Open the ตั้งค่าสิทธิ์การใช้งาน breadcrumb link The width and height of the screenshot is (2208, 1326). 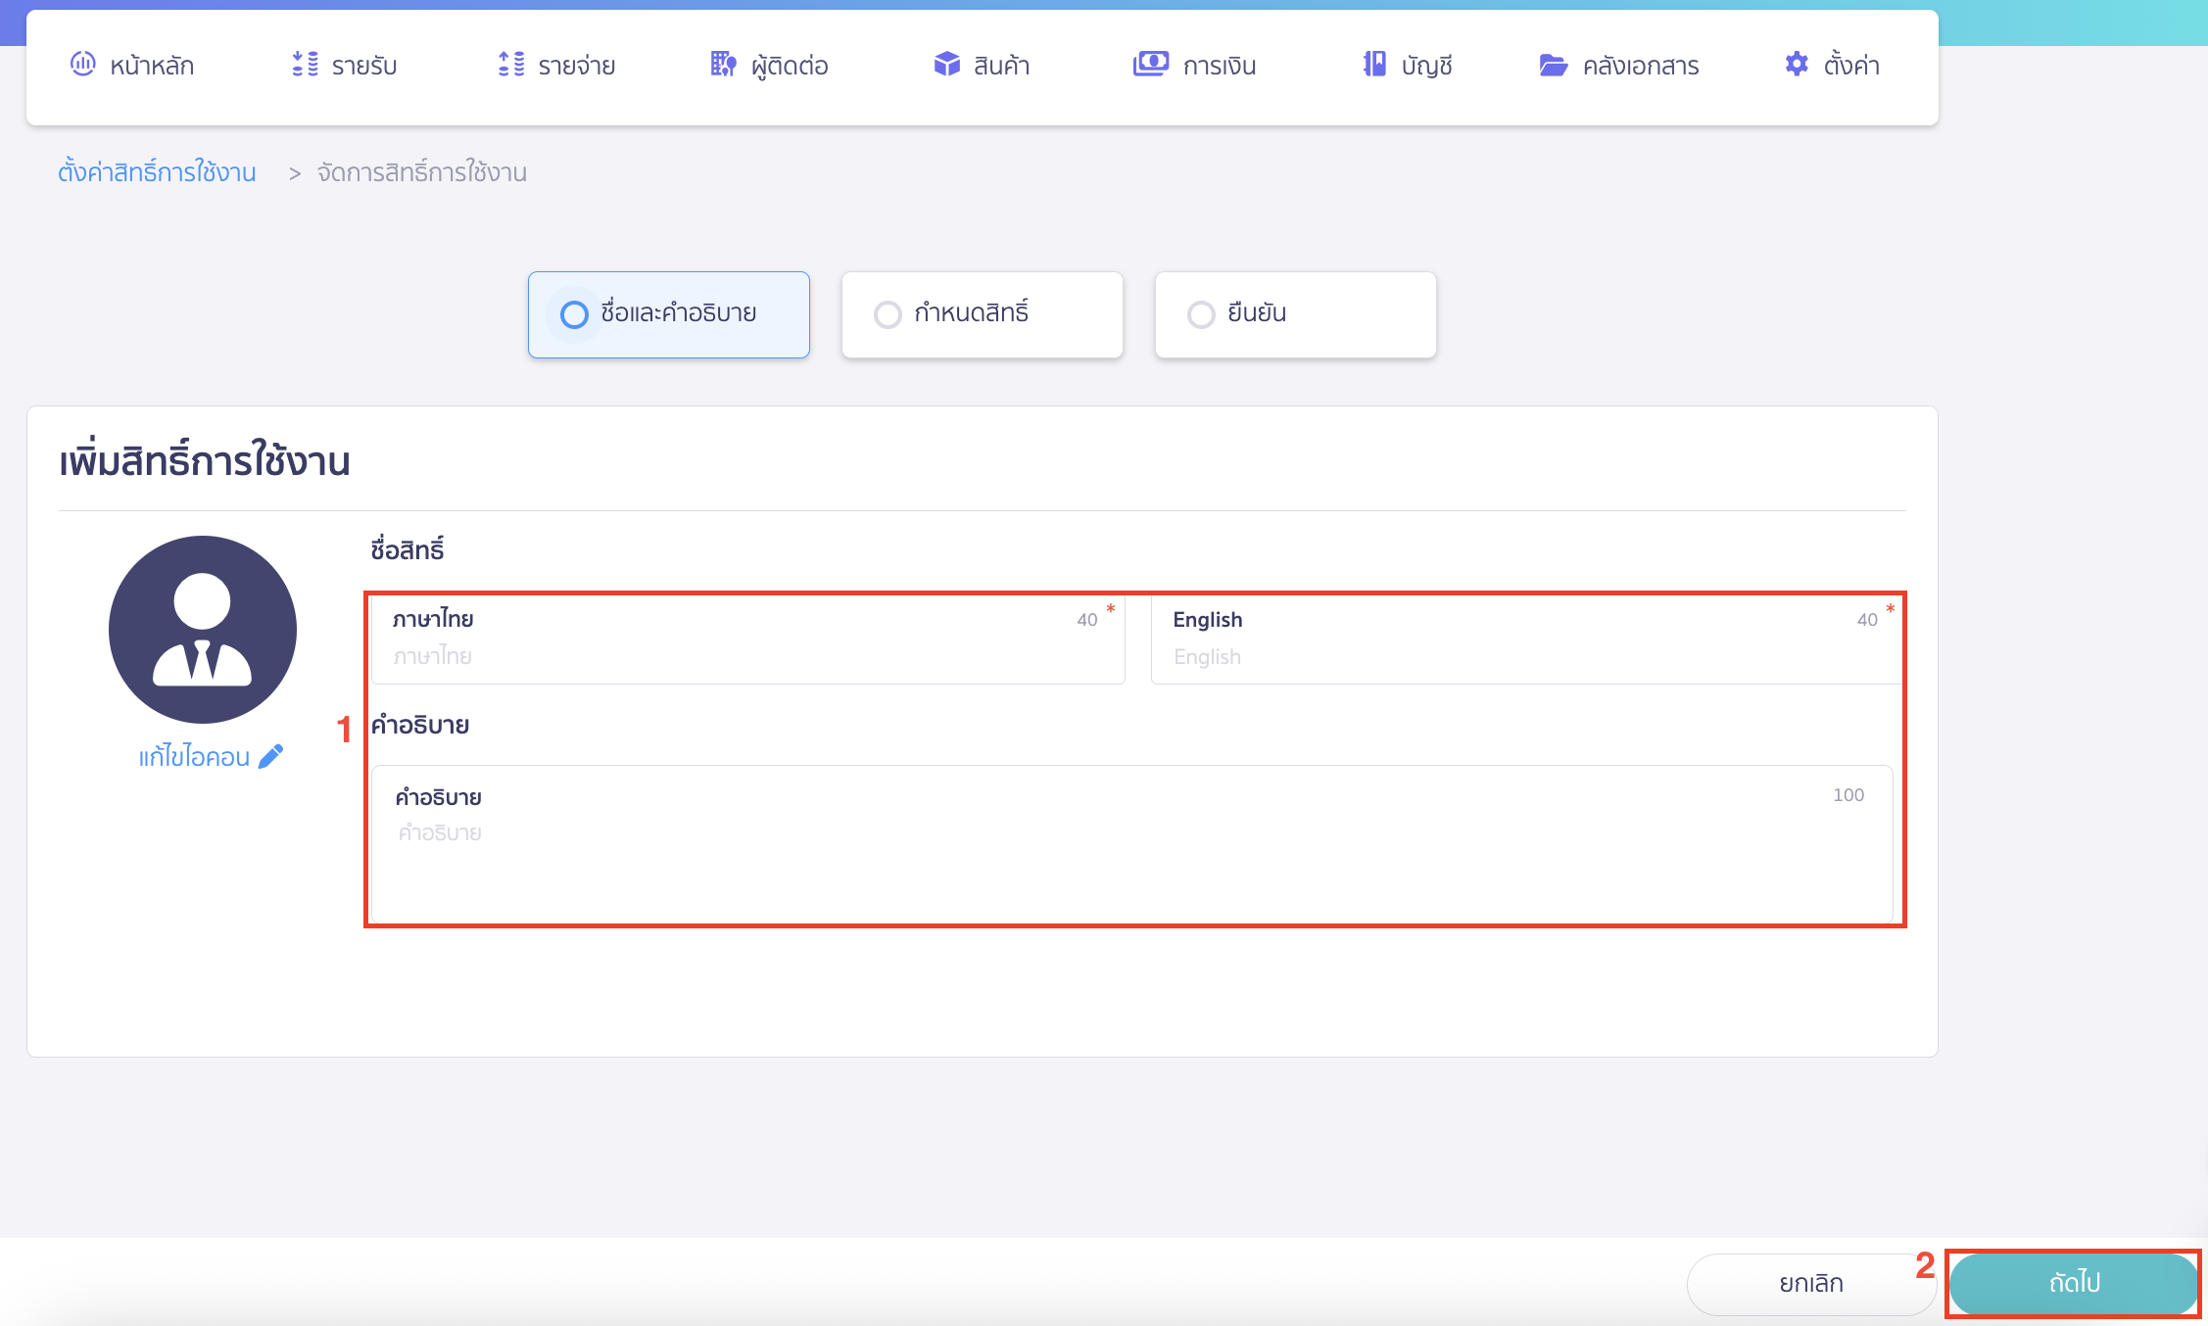coord(157,171)
